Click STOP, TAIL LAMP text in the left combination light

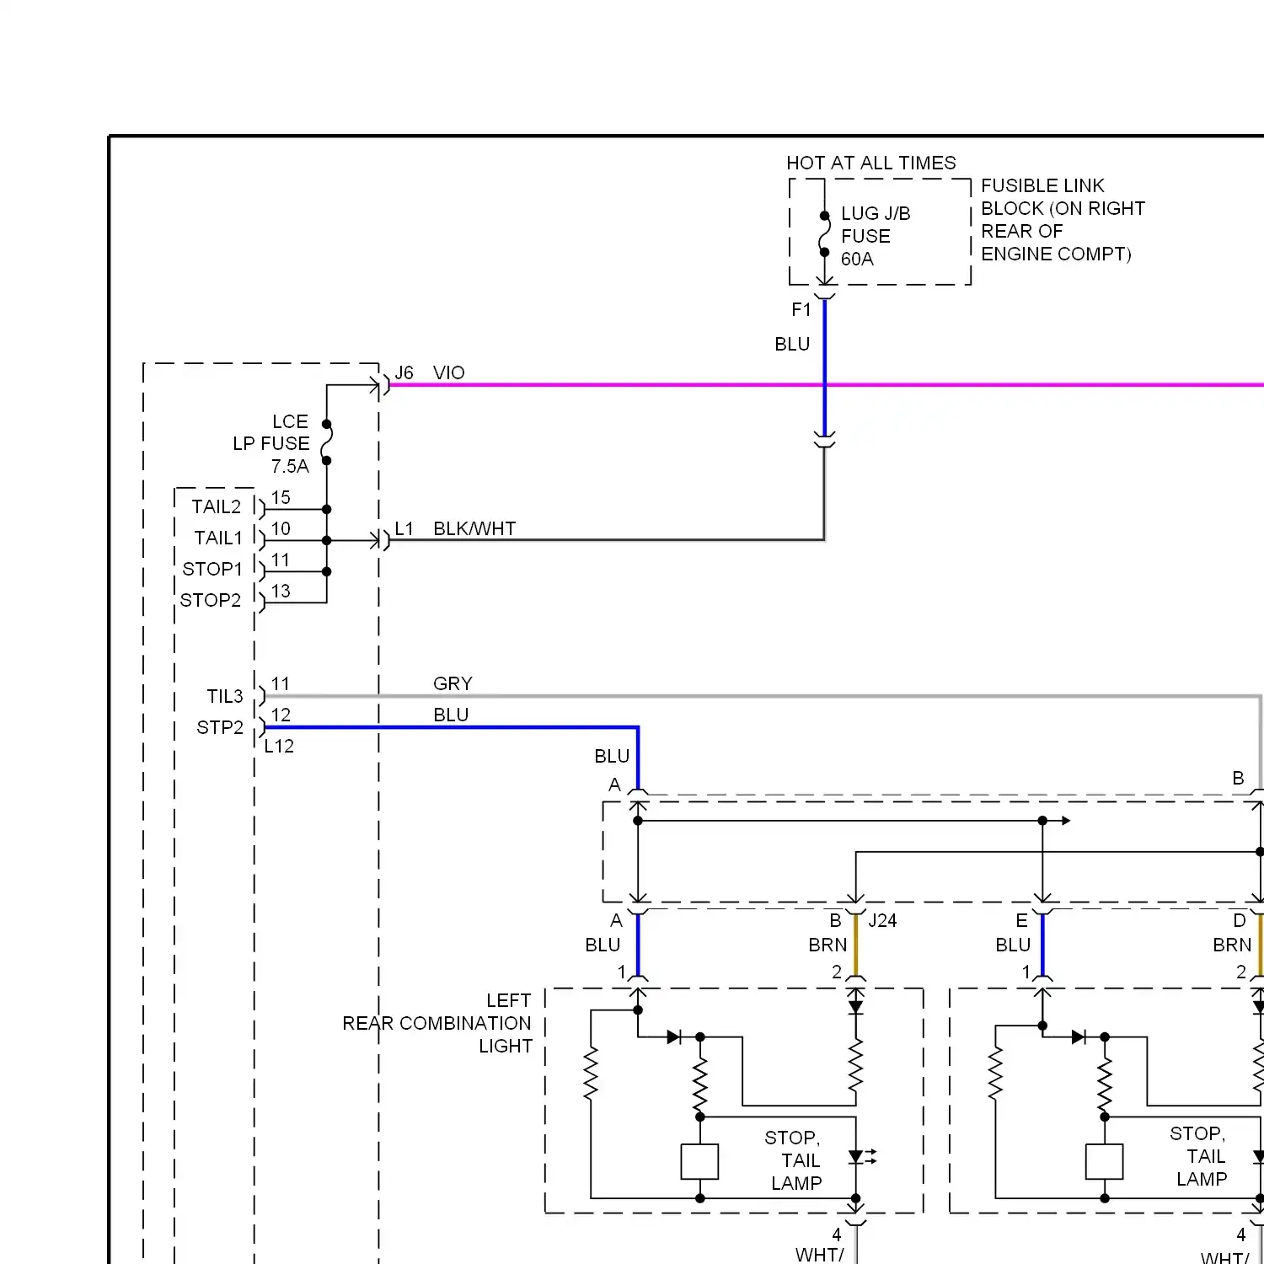point(793,1160)
